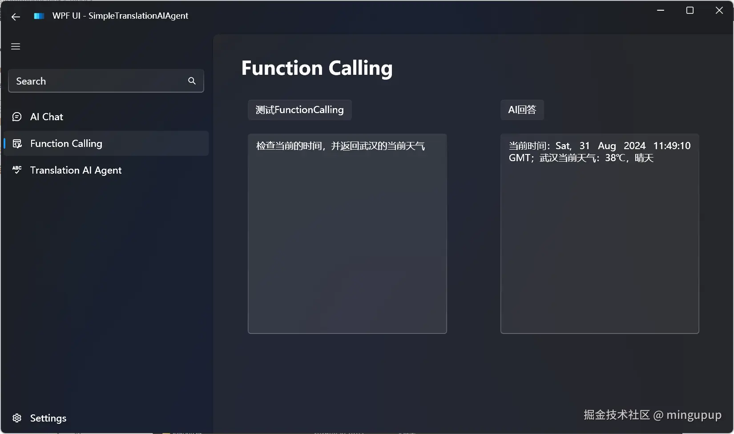The height and width of the screenshot is (434, 734).
Task: Click the WPF UI app logo icon
Action: [39, 16]
